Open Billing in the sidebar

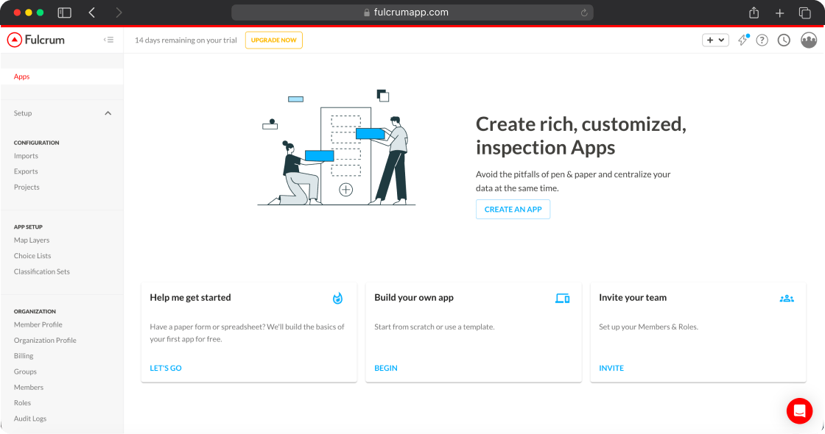click(x=23, y=356)
